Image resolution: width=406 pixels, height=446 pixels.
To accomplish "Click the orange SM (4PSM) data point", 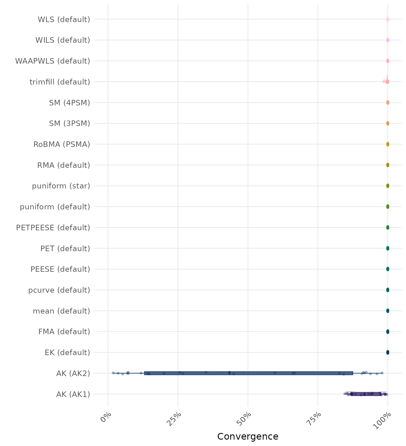I will click(388, 102).
